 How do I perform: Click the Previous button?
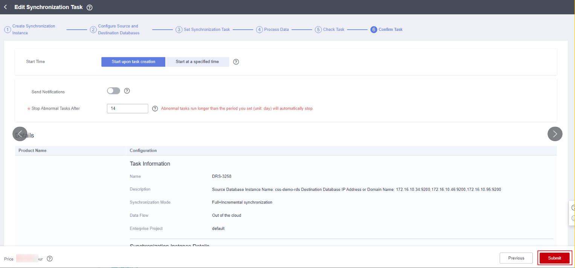516,258
